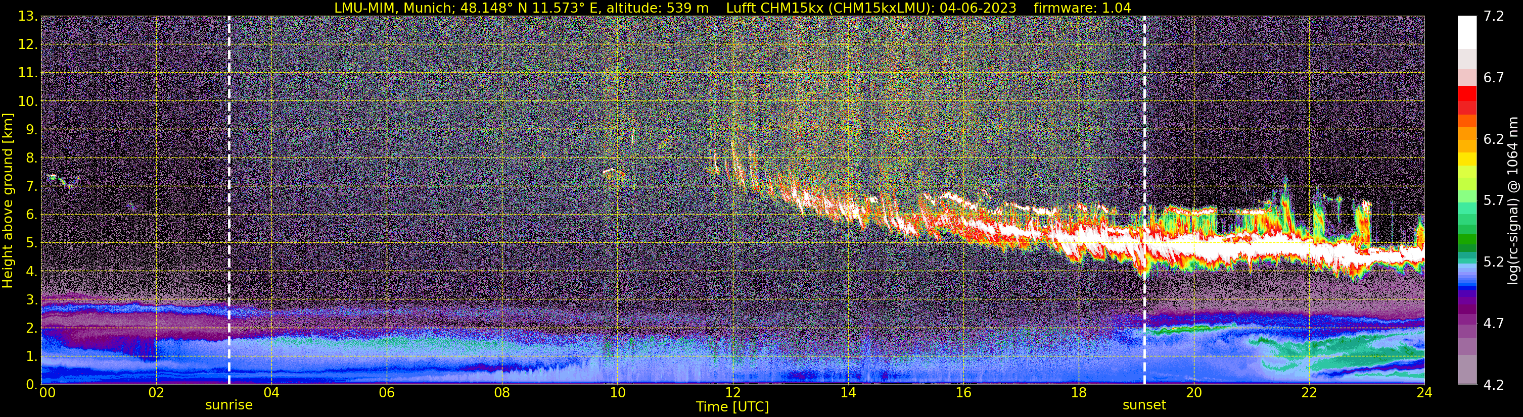This screenshot has width=1523, height=417.
Task: Click the colorbar label 'log(rc-signal) @ 1064 nm'
Action: point(1512,201)
